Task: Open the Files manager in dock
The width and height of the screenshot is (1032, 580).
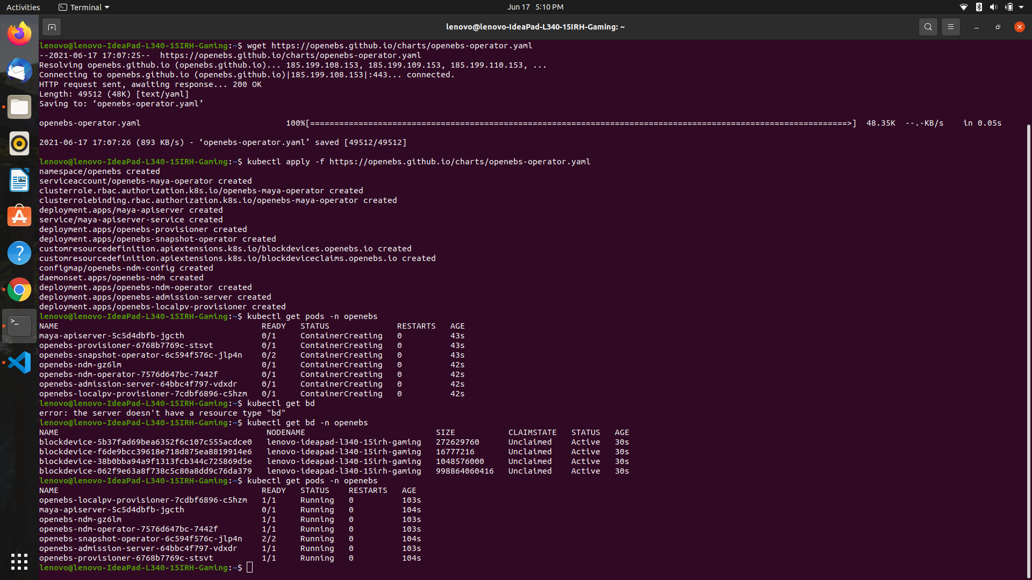Action: click(19, 107)
